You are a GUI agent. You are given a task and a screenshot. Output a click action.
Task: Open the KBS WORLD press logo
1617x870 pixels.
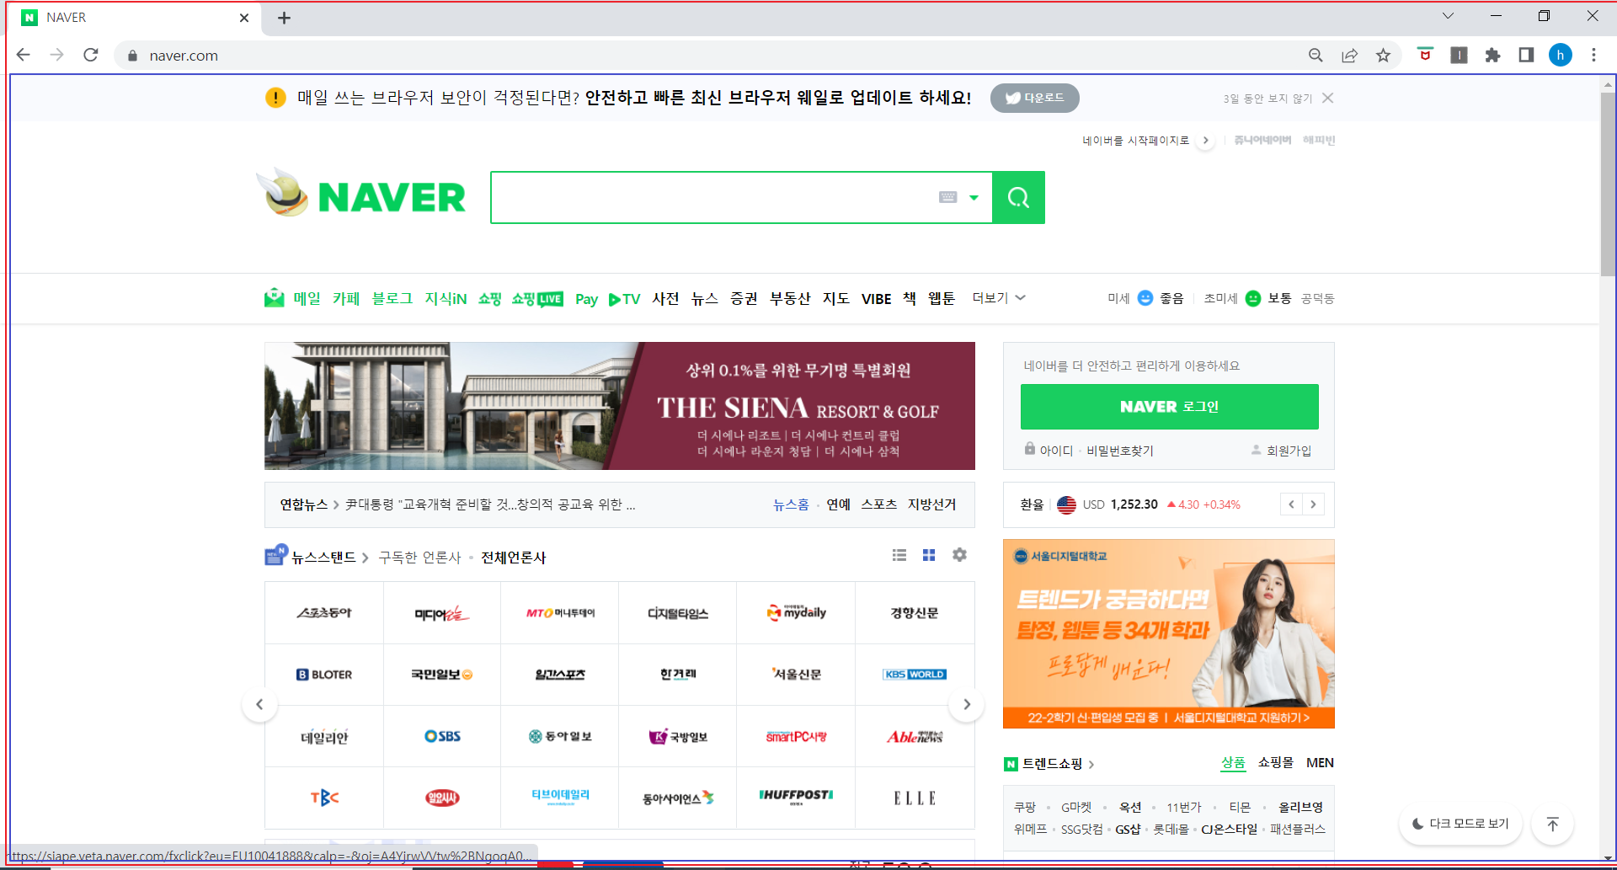pyautogui.click(x=915, y=675)
